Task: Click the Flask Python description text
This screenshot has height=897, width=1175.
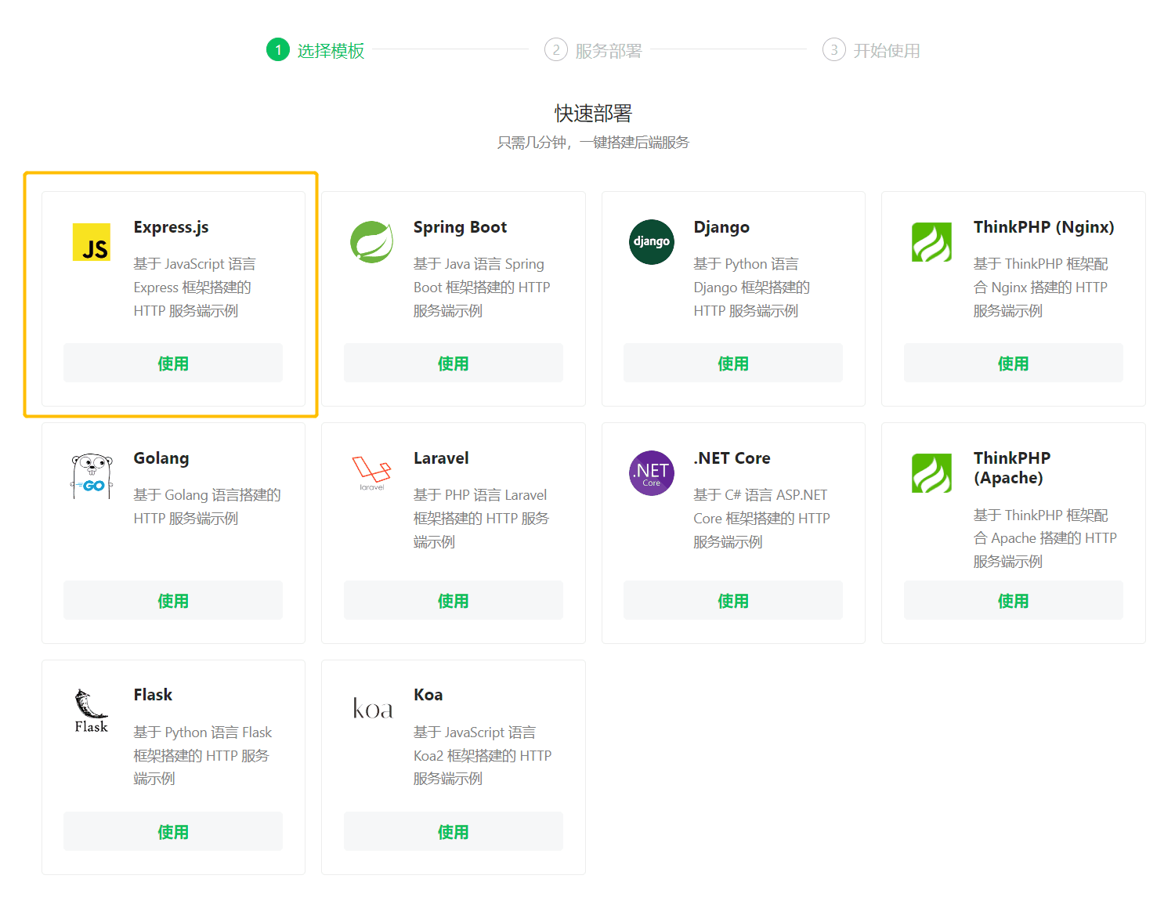Action: pyautogui.click(x=202, y=755)
